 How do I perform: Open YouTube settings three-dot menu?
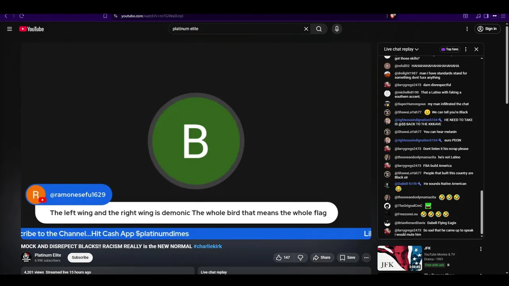coord(467,29)
